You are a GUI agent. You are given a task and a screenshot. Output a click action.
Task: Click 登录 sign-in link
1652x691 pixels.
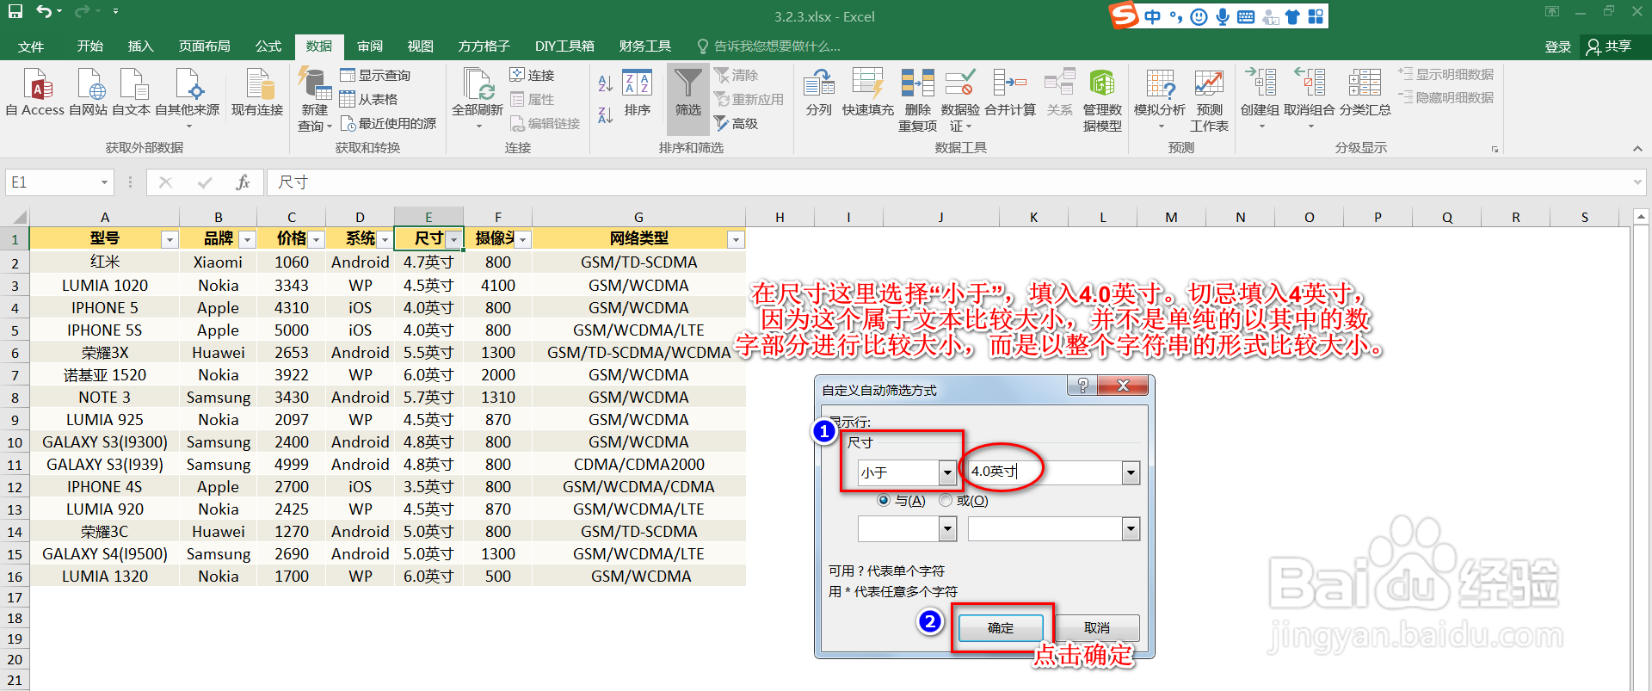pos(1557,46)
